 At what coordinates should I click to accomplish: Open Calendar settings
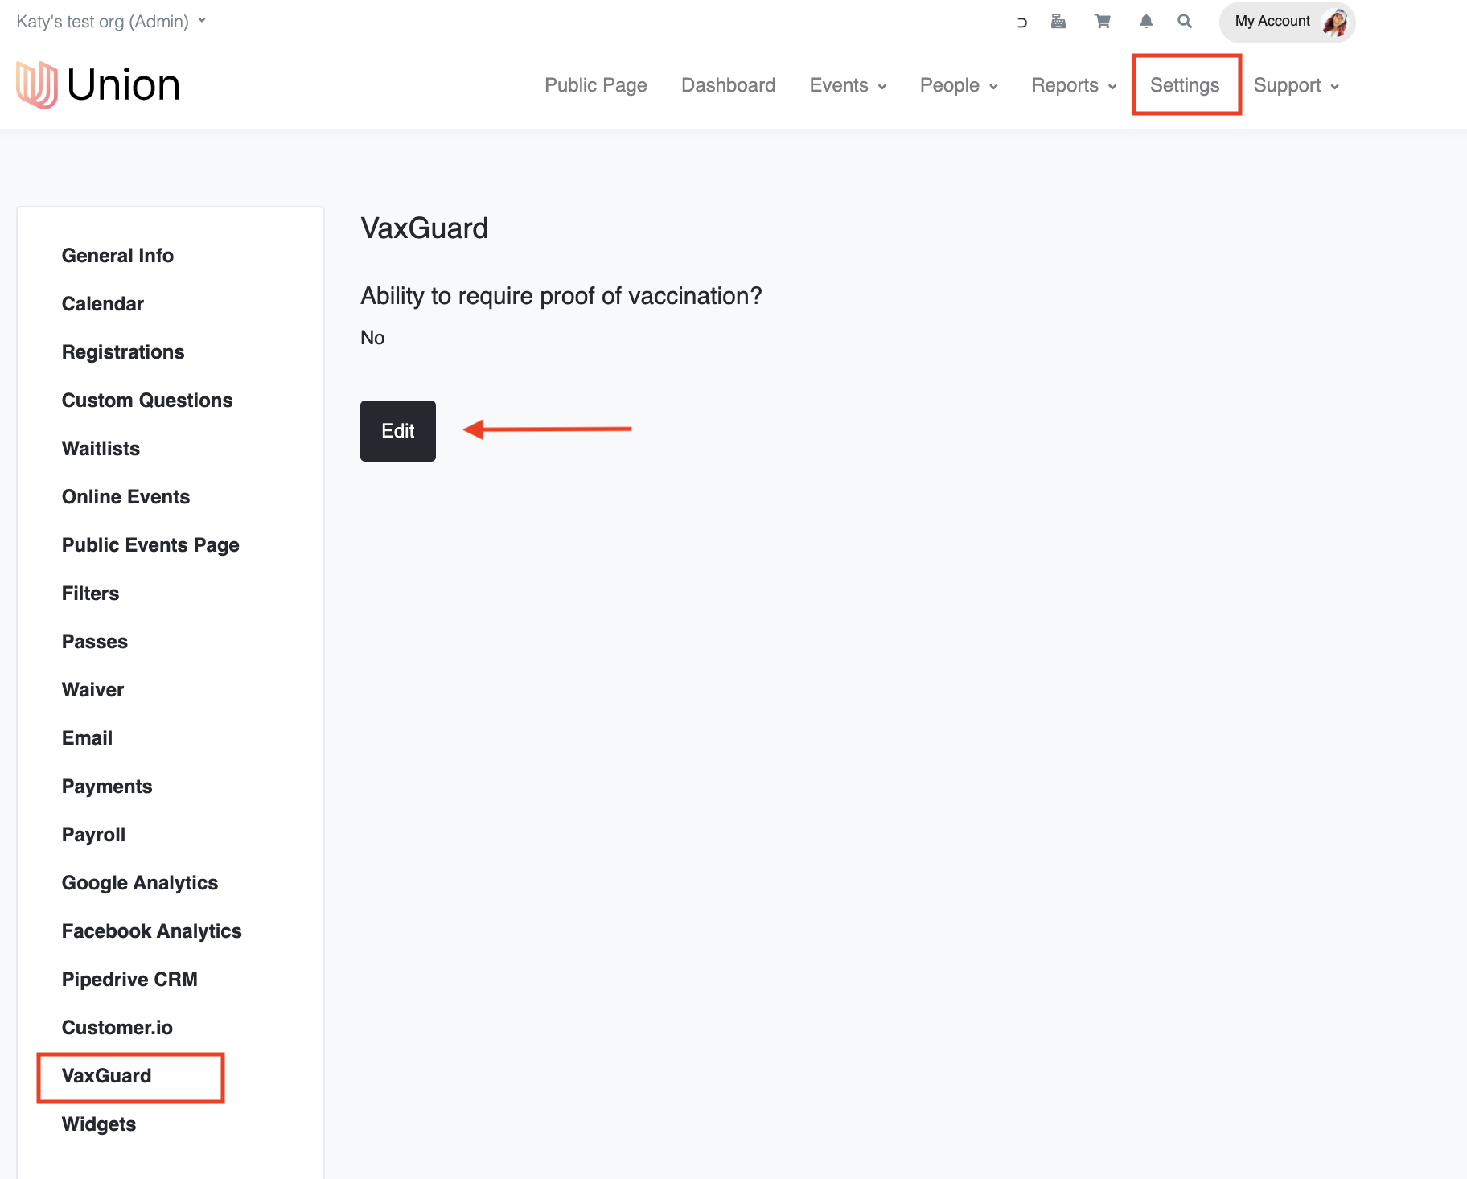coord(103,304)
